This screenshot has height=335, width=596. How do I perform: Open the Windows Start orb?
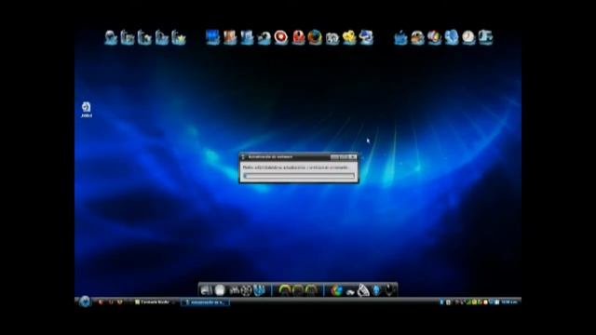tap(85, 301)
